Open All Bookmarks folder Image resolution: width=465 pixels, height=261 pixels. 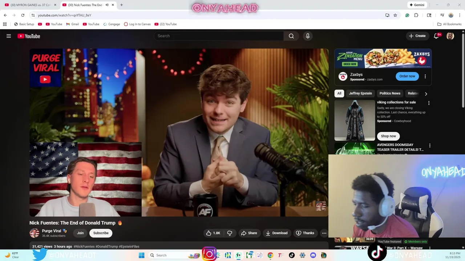click(x=449, y=24)
